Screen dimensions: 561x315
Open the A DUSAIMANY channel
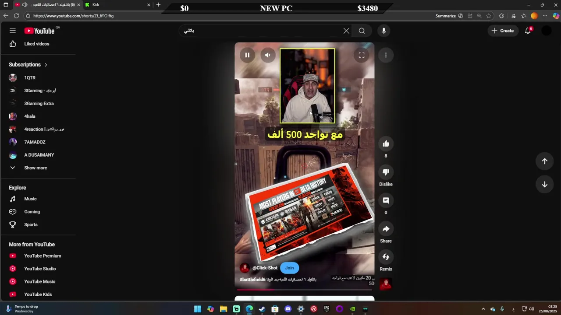pos(39,155)
